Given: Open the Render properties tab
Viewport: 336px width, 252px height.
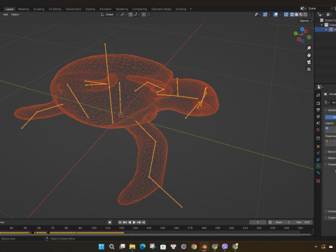Looking at the screenshot, I should tap(318, 103).
